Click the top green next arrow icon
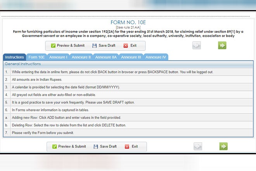The width and height of the screenshot is (256, 171). point(222,45)
